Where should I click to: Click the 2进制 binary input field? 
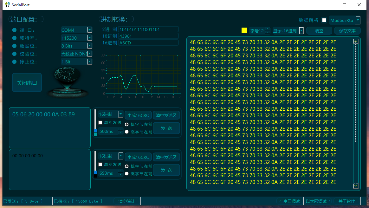[148, 29]
